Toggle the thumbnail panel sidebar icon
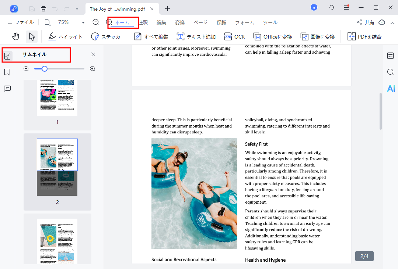 coord(7,56)
